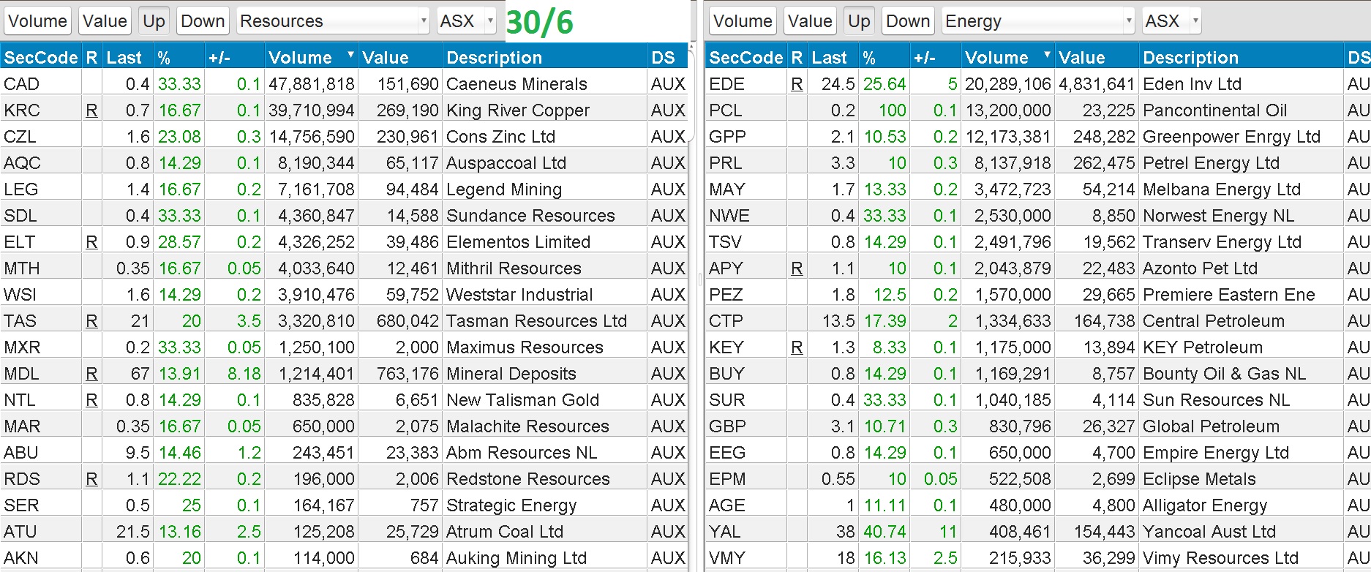Viewport: 1371px width, 572px height.
Task: Click volume 47,881,818 cell
Action: point(312,84)
